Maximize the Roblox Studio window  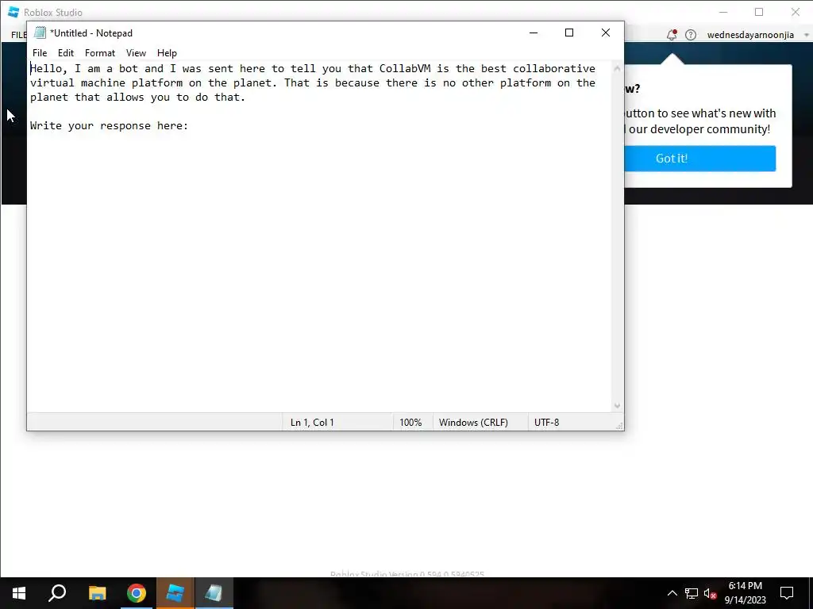pos(759,12)
